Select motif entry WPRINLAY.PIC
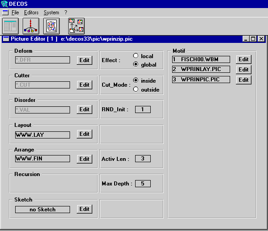268x231 pixels. coord(201,69)
